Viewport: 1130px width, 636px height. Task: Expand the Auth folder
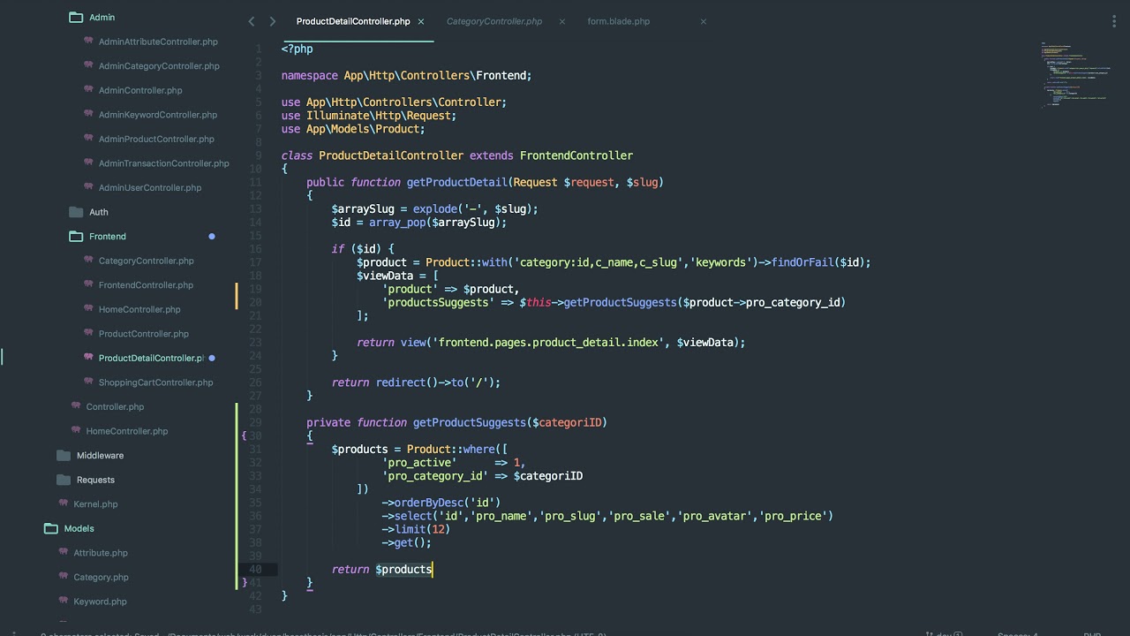click(x=76, y=212)
